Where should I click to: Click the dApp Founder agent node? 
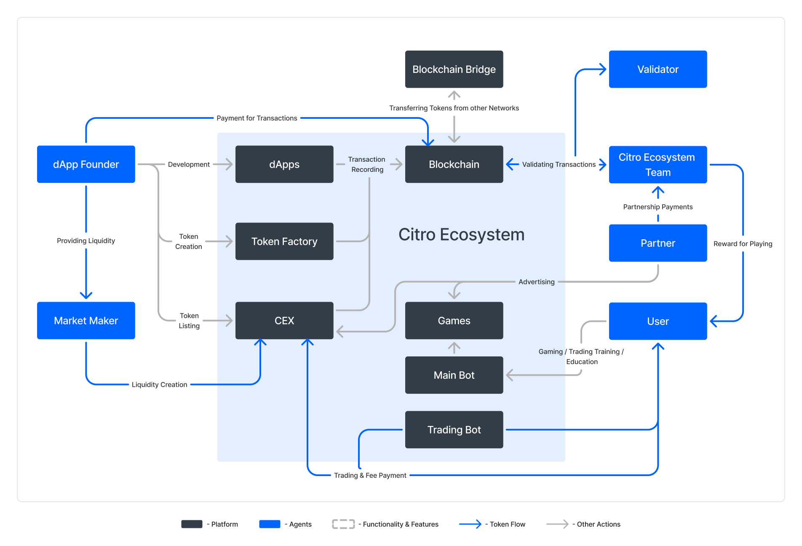click(86, 164)
